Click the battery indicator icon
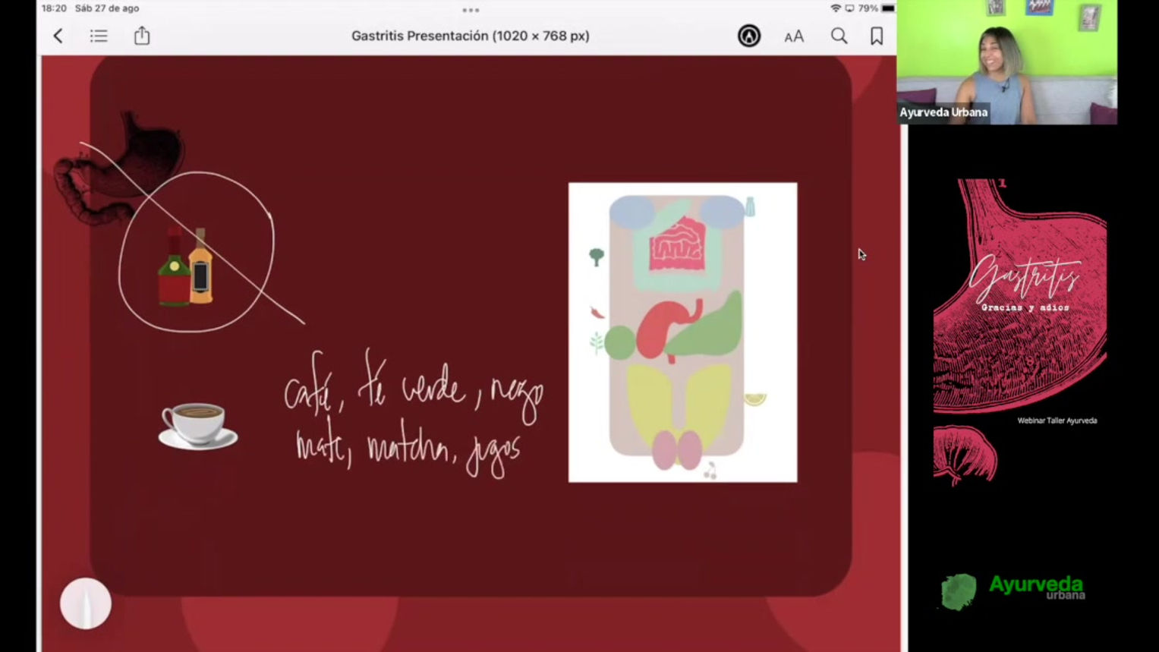1159x652 pixels. (x=888, y=8)
